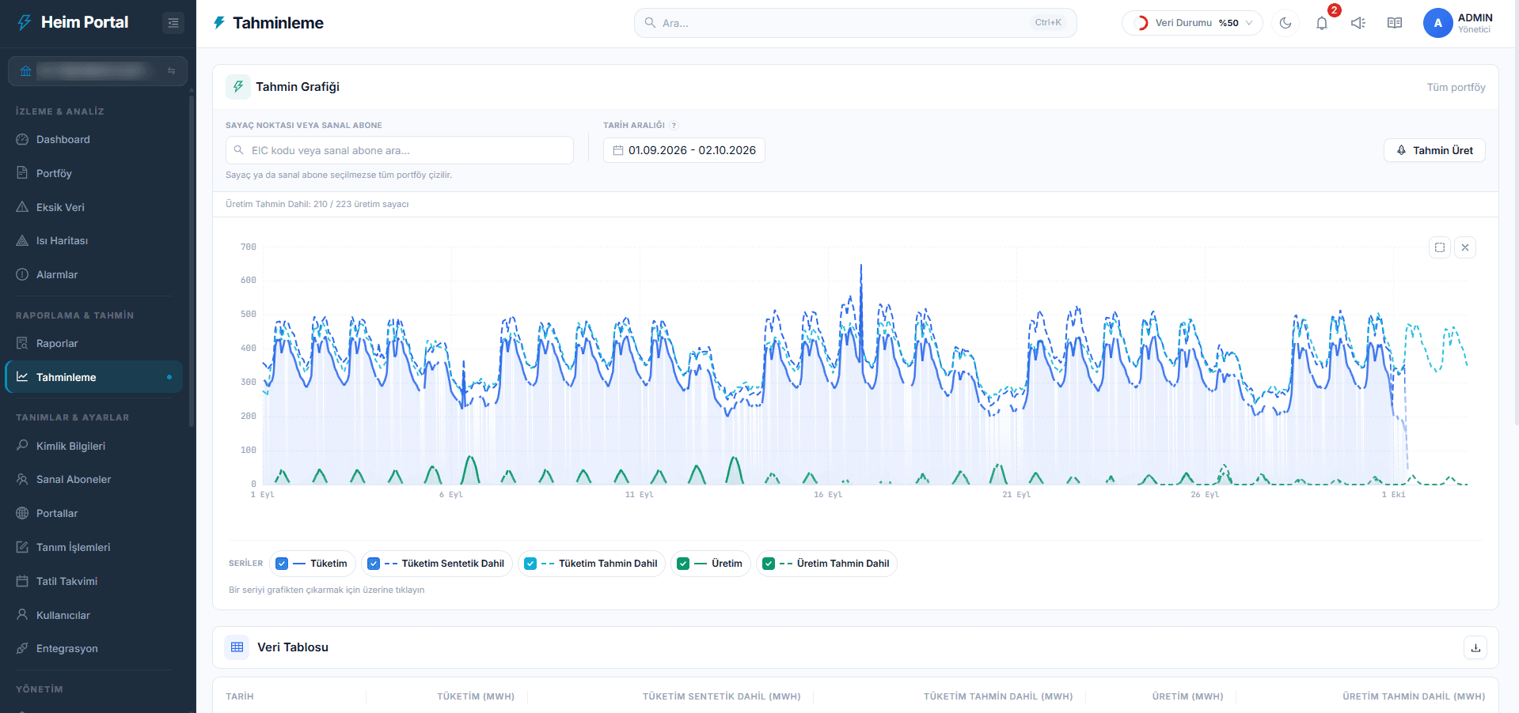Screen dimensions: 1519x713
Task: Open Tatil Takvimi in the sidebar
Action: pos(93,581)
